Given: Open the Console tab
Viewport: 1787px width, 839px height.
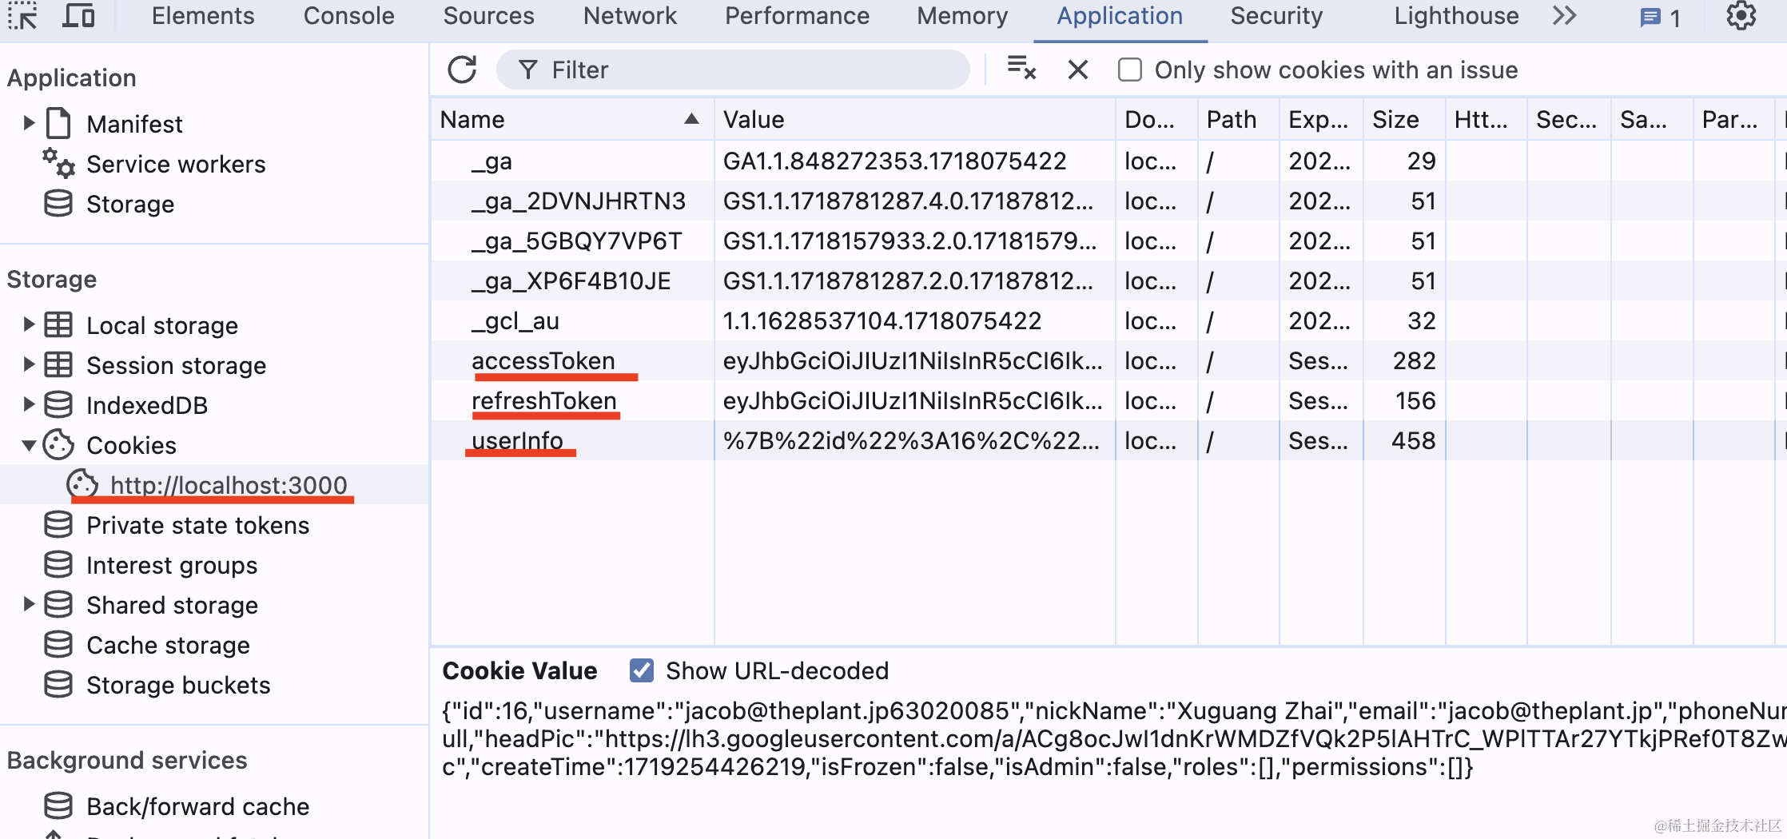Looking at the screenshot, I should pos(348,16).
